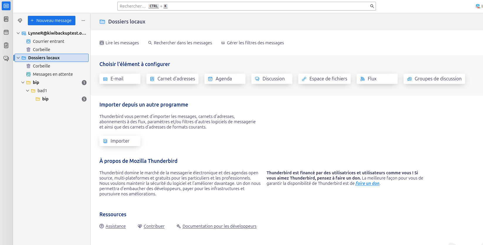
Task: Click the Messages en attente outbox icon
Action: tap(28, 74)
